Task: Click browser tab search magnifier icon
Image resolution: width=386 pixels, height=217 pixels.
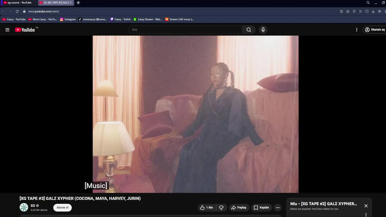Action: [368, 3]
